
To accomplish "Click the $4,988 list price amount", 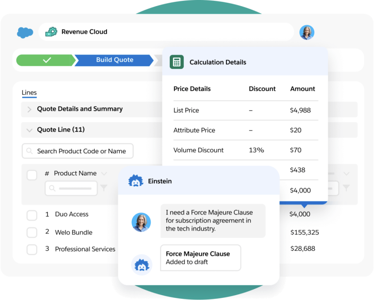I will pyautogui.click(x=300, y=110).
